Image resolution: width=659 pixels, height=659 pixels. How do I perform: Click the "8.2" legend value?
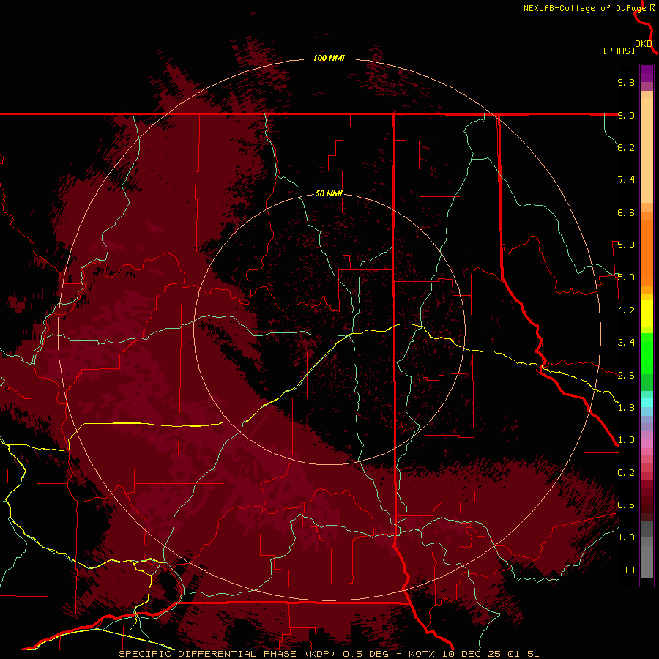coord(626,147)
